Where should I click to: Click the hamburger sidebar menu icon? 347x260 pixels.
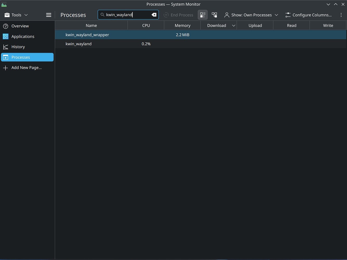48,15
